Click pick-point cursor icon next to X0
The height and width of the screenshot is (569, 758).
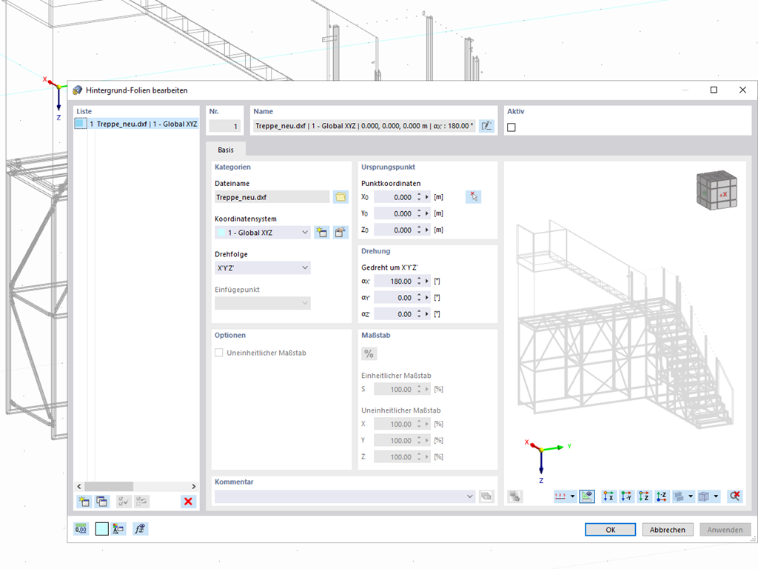pos(473,197)
